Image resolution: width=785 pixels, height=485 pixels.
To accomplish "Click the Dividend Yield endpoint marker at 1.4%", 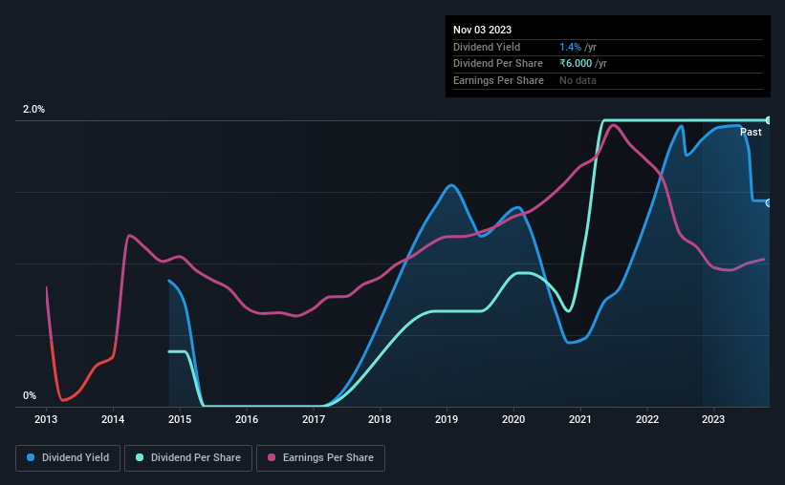I will pyautogui.click(x=769, y=203).
